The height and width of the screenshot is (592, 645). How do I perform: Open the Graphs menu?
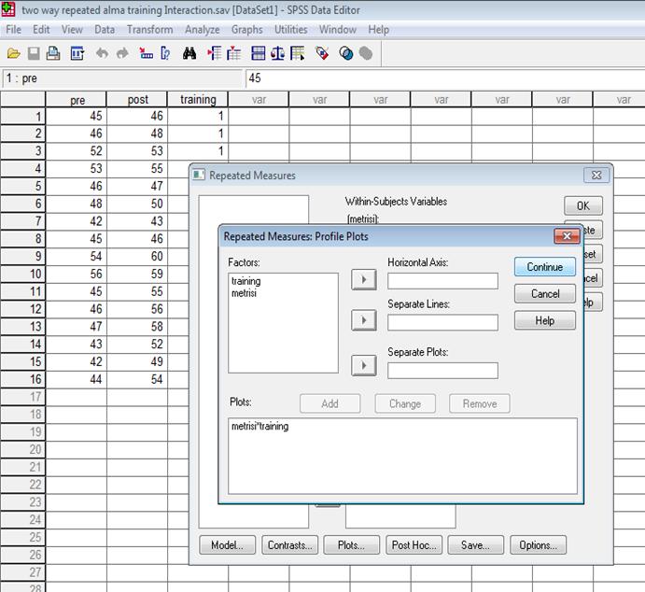246,30
